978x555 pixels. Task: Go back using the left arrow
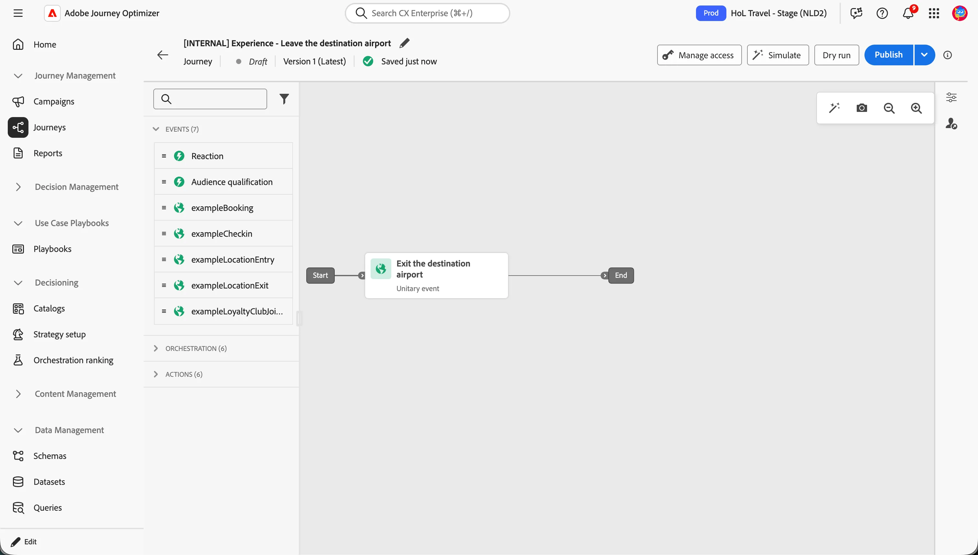click(x=163, y=55)
